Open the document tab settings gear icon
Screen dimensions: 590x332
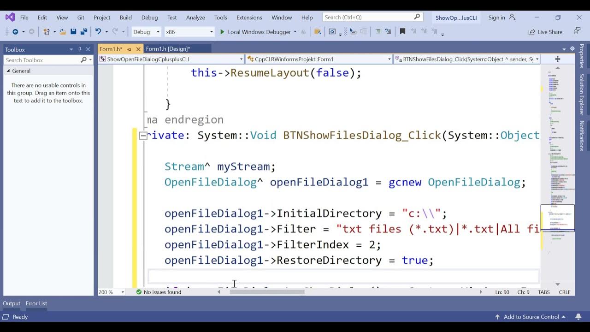tap(572, 49)
